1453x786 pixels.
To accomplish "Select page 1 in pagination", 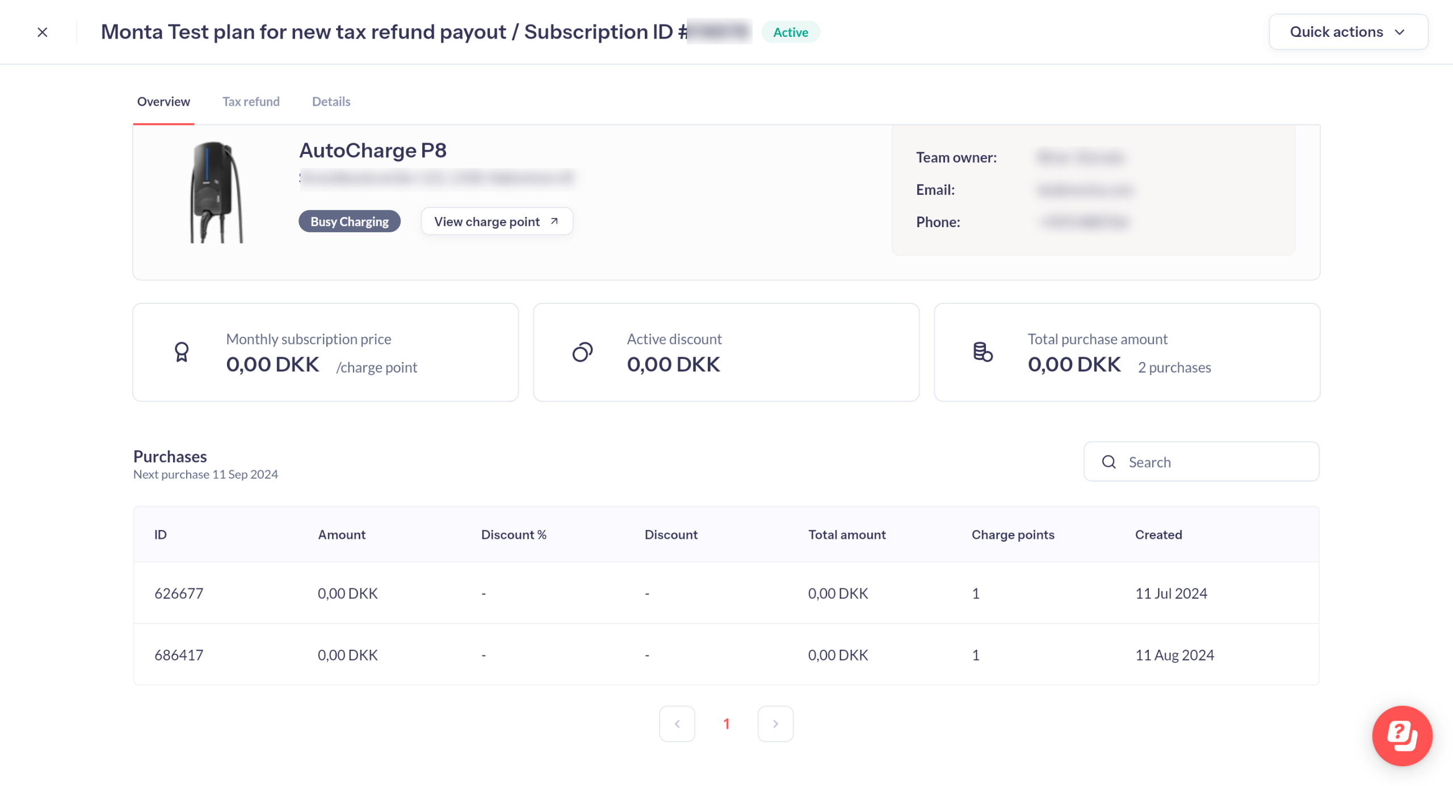I will [726, 724].
